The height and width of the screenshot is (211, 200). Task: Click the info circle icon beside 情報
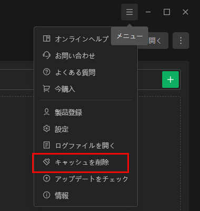(x=46, y=195)
